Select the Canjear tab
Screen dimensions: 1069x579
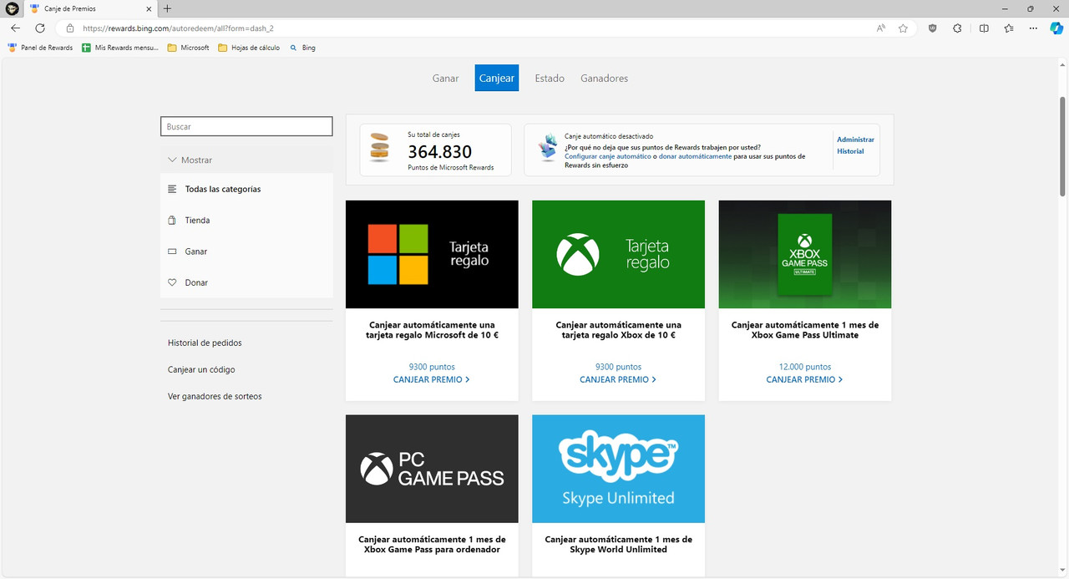tap(497, 78)
